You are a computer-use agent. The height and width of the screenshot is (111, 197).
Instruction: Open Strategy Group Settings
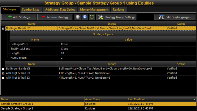click(x=116, y=17)
